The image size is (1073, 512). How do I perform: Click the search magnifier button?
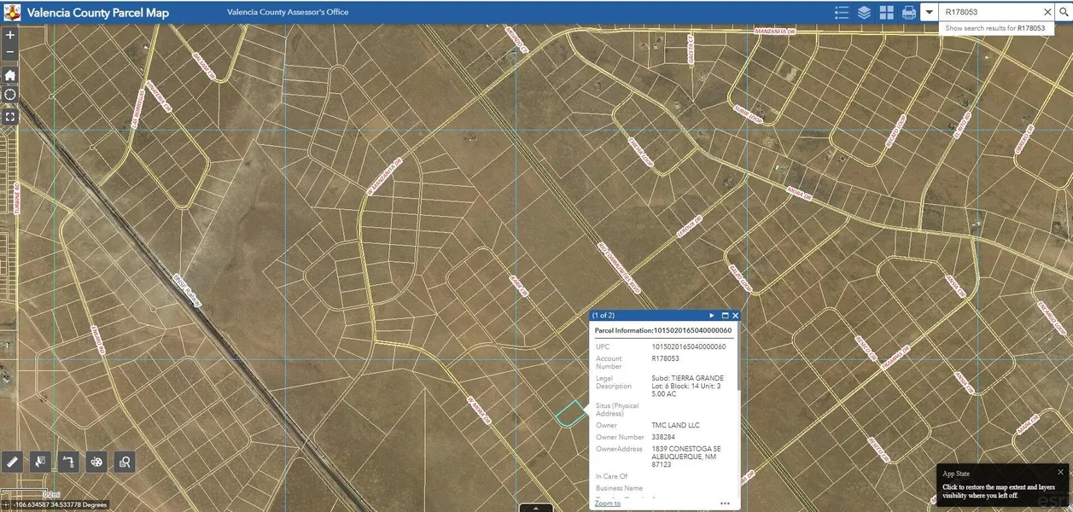click(1063, 12)
